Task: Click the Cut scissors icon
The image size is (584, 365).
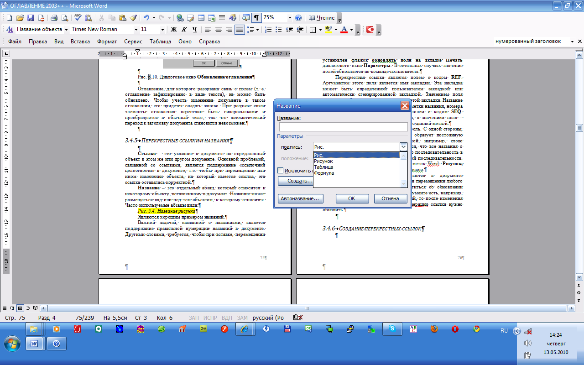Action: (x=101, y=18)
